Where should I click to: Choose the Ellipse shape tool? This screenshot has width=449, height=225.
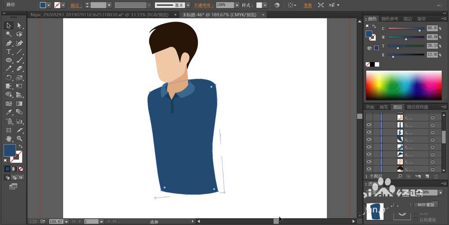[x=9, y=60]
